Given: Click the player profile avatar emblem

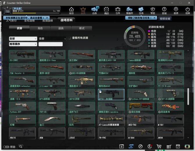Looking at the screenshot, I should tap(7, 10).
